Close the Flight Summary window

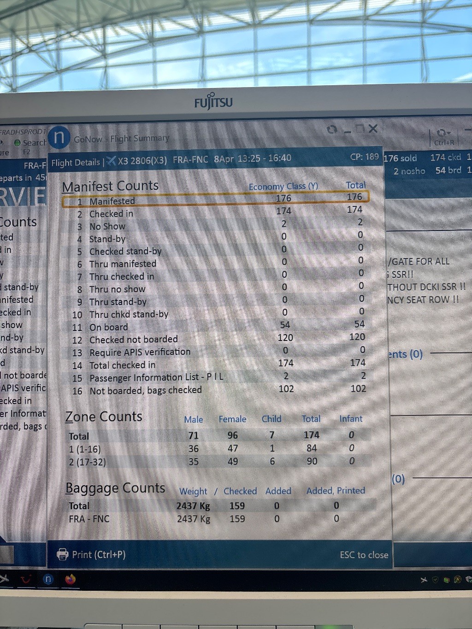coord(373,129)
